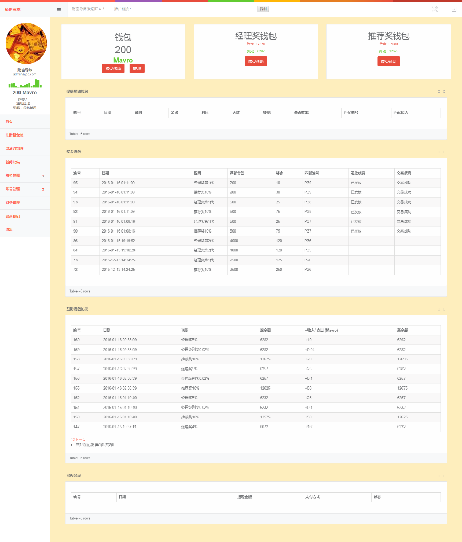The height and width of the screenshot is (542, 462).
Task: Toggle the hamburger sidebar menu icon
Action: pyautogui.click(x=59, y=10)
